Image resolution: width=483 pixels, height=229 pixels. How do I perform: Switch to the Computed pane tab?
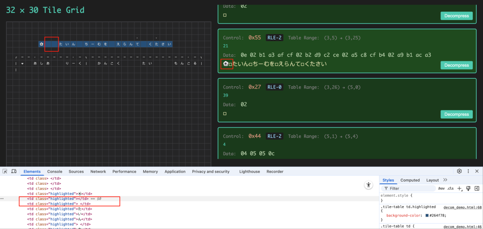pos(410,180)
